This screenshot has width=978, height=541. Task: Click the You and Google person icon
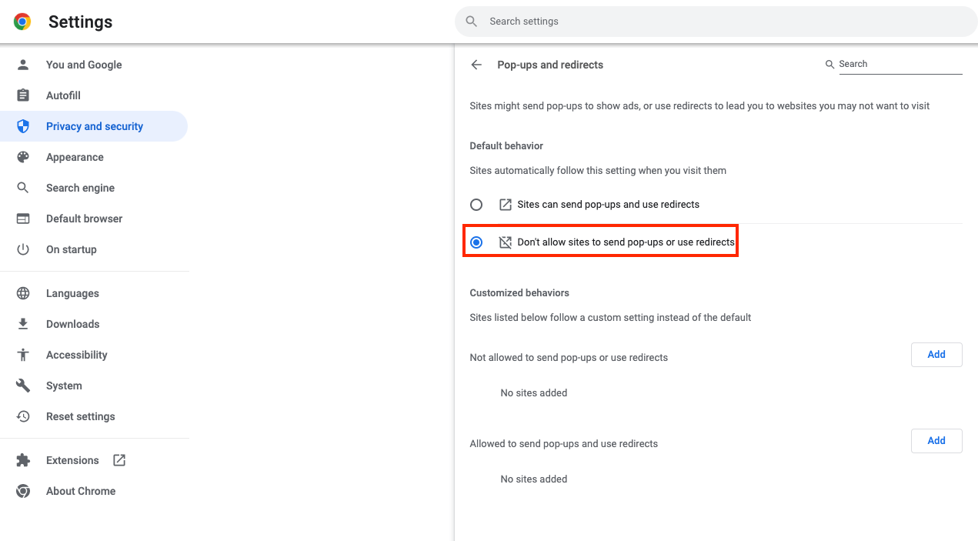pos(23,65)
